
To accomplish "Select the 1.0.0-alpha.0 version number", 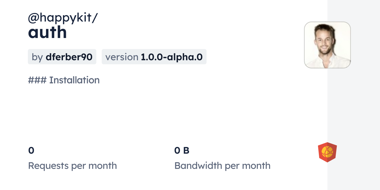I will tap(172, 57).
